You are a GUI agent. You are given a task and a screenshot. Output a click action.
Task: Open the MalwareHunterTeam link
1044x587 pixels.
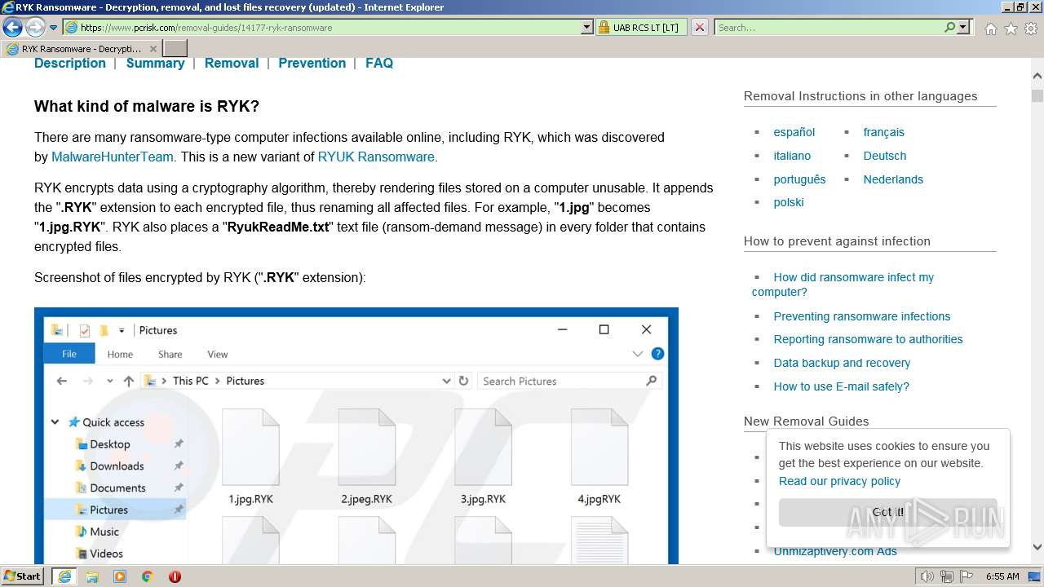113,157
